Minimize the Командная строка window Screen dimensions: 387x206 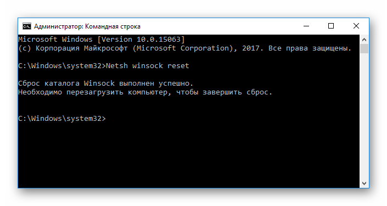click(x=306, y=26)
